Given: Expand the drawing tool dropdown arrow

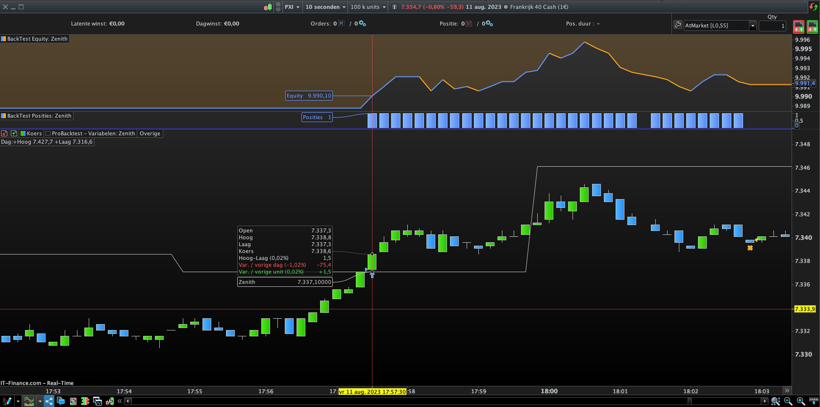Looking at the screenshot, I should click(18, 401).
